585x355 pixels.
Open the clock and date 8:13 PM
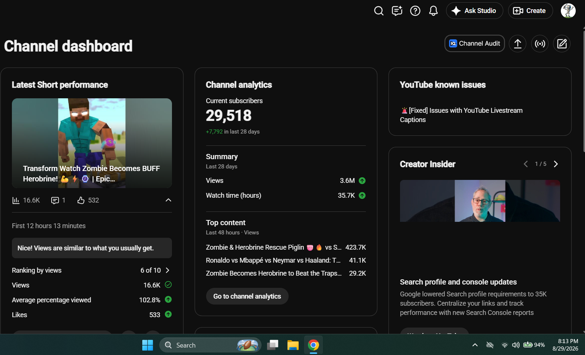click(x=565, y=345)
